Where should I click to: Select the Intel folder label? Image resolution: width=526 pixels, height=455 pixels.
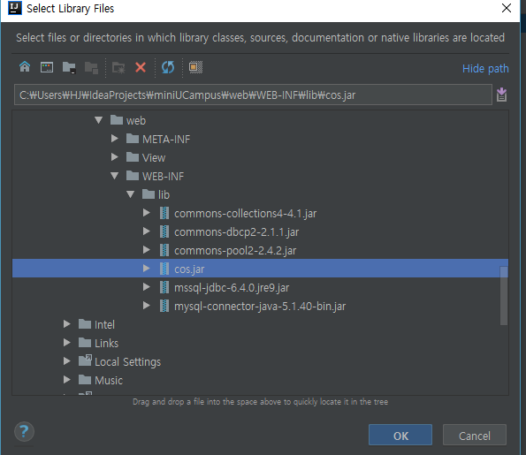point(104,324)
